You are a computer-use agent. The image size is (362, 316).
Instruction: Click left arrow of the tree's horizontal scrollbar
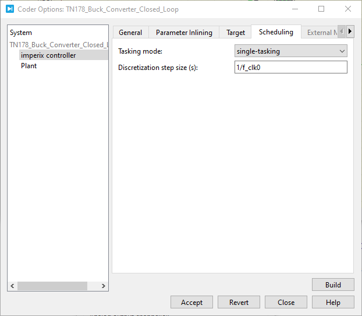pyautogui.click(x=12, y=286)
